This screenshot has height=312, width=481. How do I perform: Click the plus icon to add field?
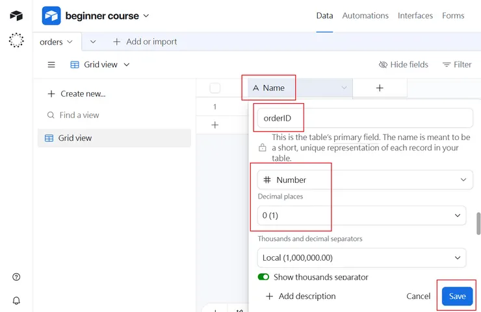380,88
